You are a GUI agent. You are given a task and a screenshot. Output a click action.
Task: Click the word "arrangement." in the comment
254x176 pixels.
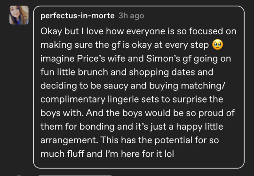click(x=69, y=140)
